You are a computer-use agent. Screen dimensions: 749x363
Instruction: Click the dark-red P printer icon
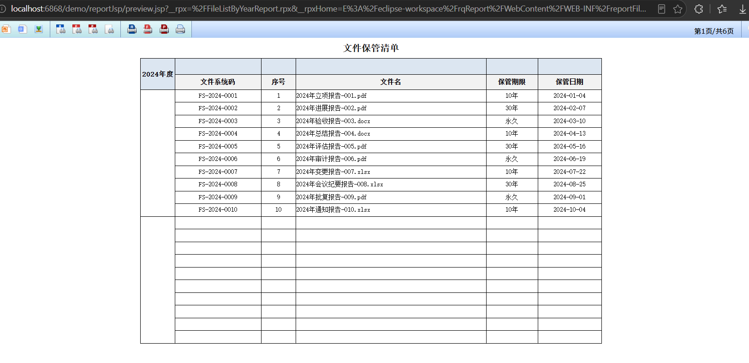(164, 29)
